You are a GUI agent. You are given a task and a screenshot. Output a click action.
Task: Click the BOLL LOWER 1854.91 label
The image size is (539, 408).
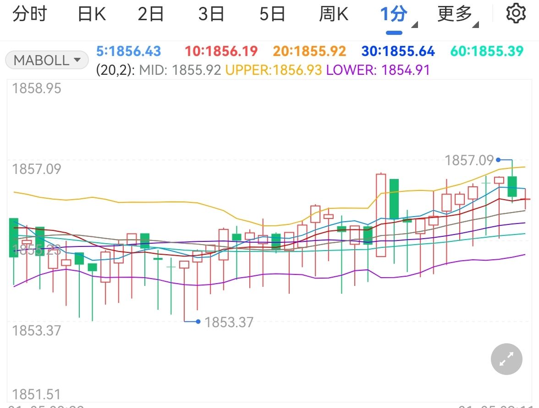point(378,70)
